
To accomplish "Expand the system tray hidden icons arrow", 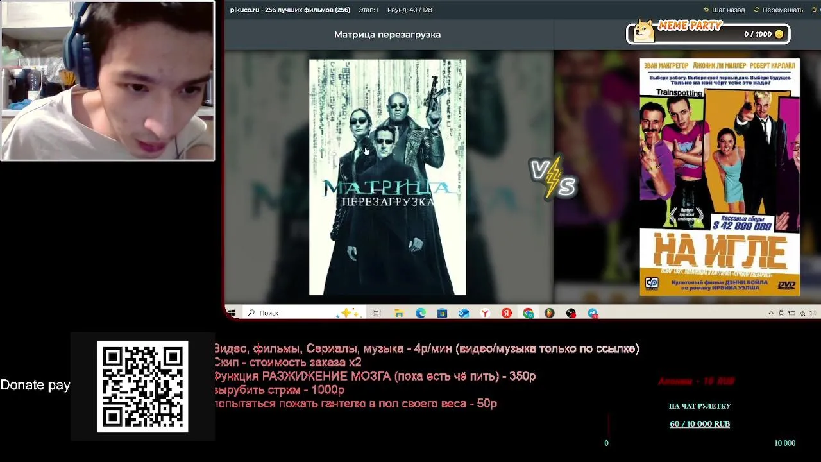I will point(771,313).
